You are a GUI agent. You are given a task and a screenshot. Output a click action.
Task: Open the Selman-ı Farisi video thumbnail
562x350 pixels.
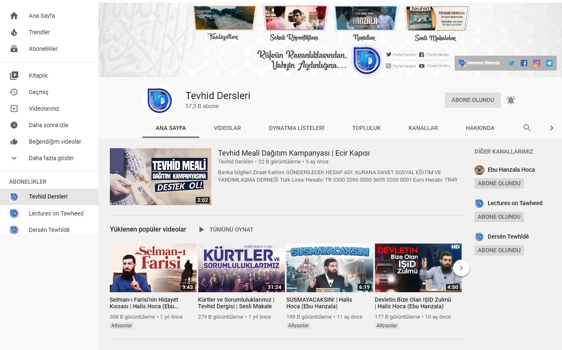click(152, 268)
